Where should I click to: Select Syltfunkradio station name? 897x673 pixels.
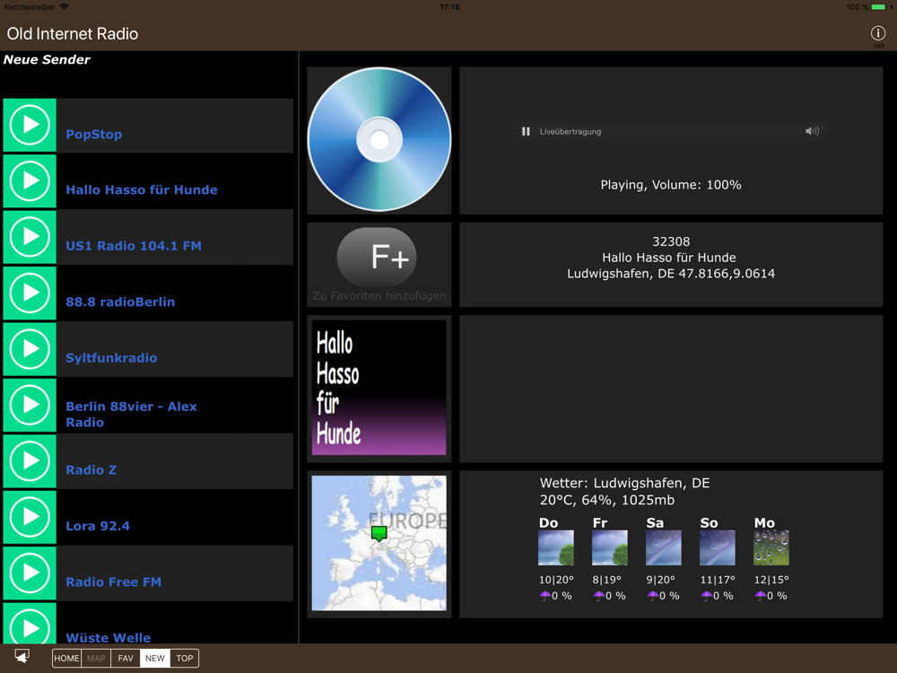[x=111, y=358]
